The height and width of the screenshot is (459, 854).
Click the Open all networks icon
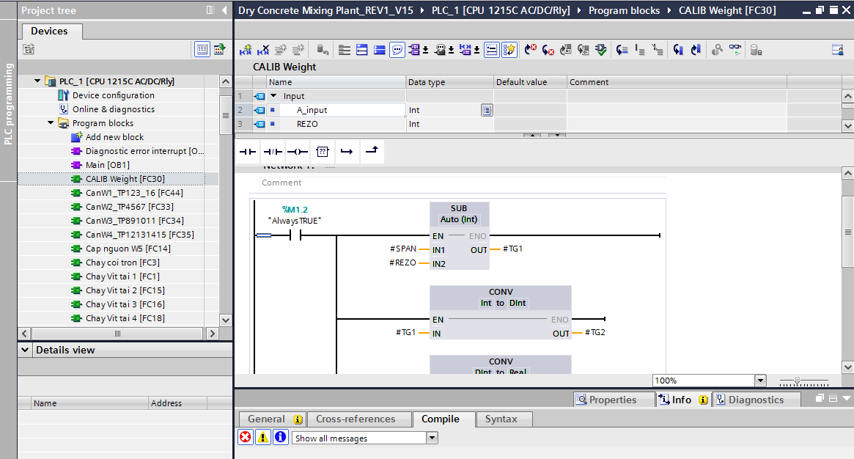click(361, 50)
